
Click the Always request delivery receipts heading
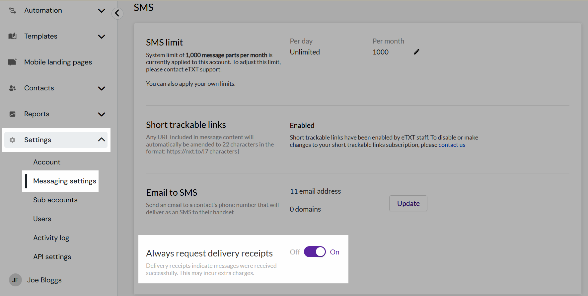[x=209, y=253]
